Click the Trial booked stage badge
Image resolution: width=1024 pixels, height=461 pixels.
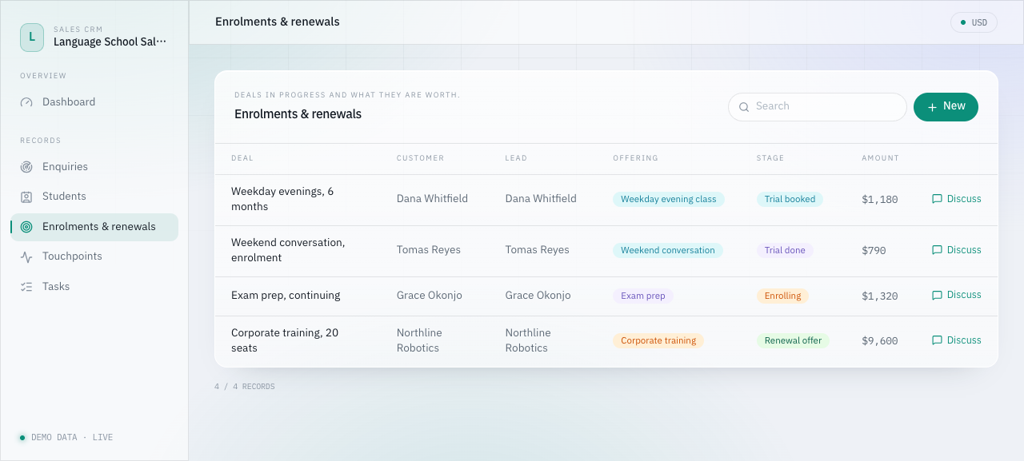790,199
